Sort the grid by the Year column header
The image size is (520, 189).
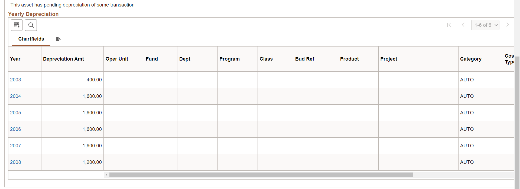pos(15,59)
